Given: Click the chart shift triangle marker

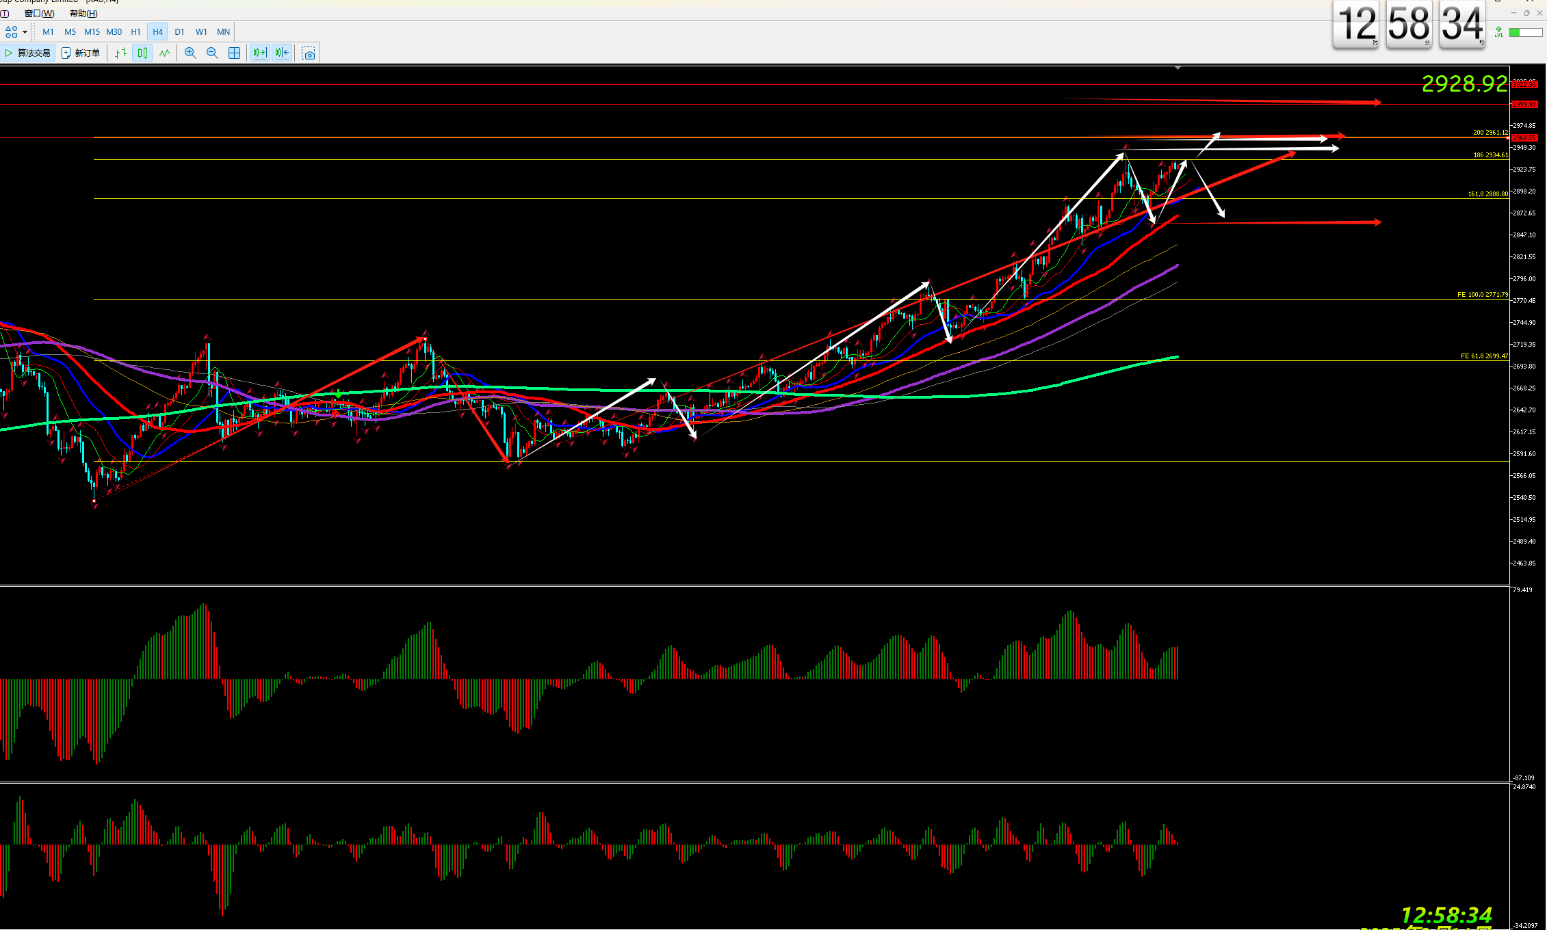Looking at the screenshot, I should 1178,68.
